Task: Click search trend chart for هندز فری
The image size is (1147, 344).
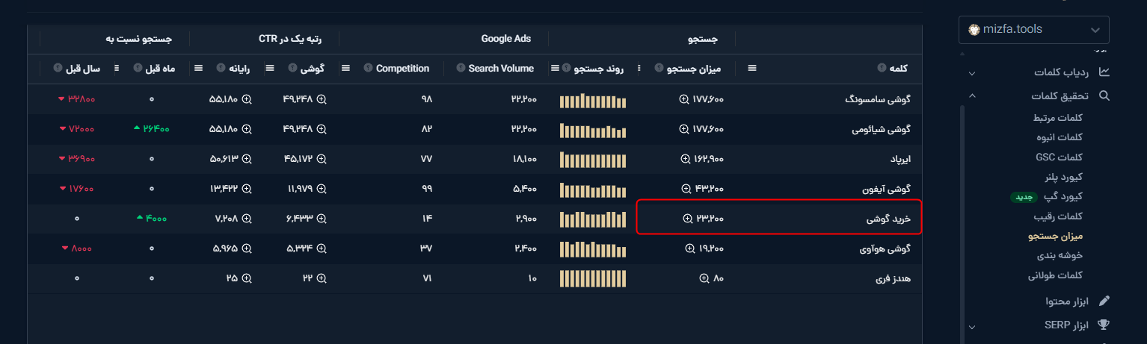Action: pos(592,278)
